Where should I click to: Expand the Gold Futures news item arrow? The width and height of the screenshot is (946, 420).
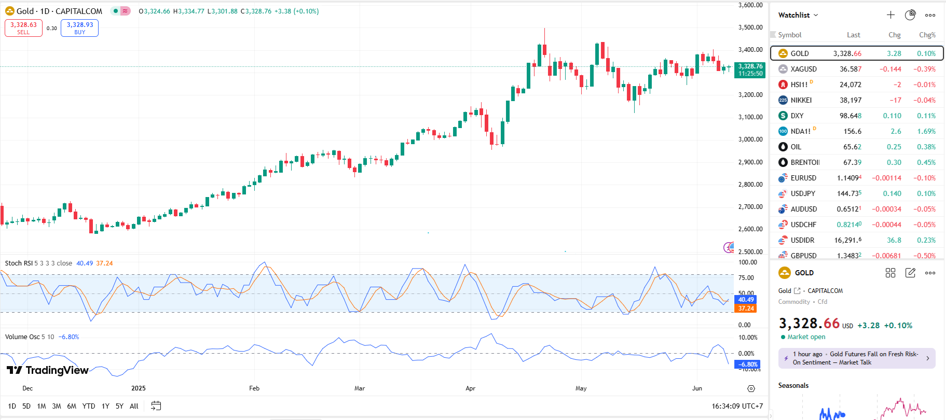click(x=928, y=358)
